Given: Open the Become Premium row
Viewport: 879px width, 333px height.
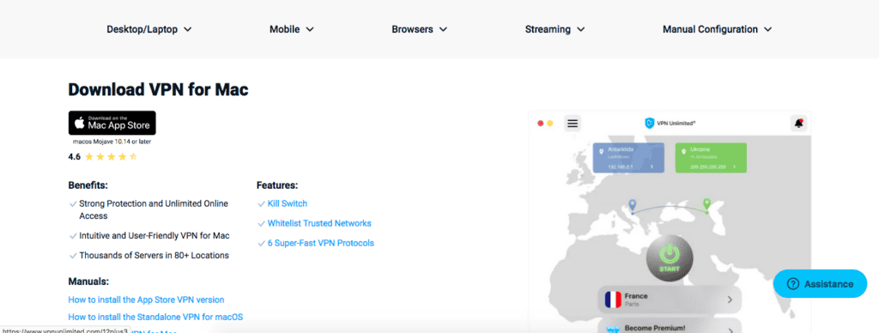Looking at the screenshot, I should (x=670, y=326).
